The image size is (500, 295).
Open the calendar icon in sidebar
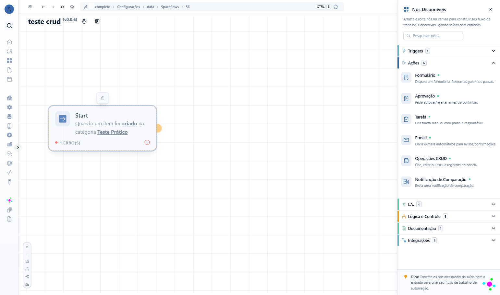[x=9, y=79]
